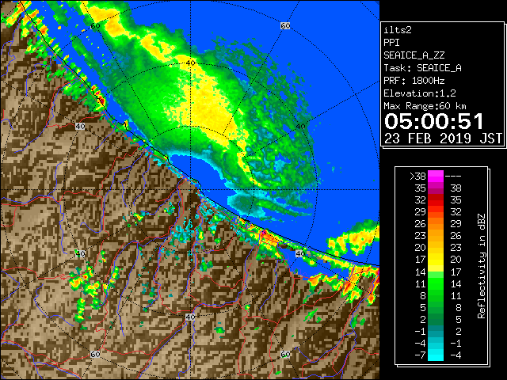Viewport: 507px width, 380px height.
Task: Click the "Task: SEAICE_A" line
Action: point(422,68)
